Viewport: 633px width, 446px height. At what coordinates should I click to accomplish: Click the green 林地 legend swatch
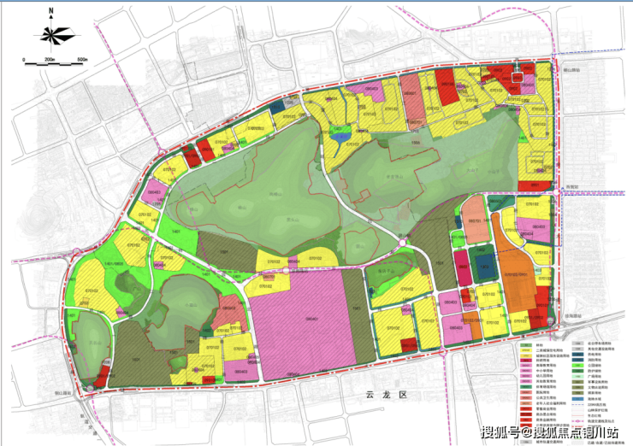point(525,345)
